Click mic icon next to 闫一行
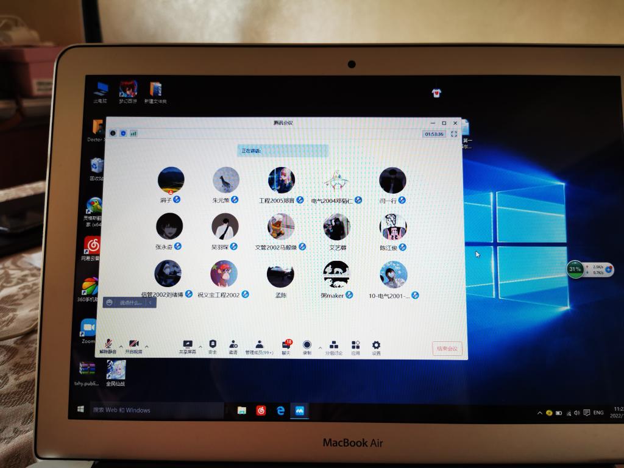 402,200
